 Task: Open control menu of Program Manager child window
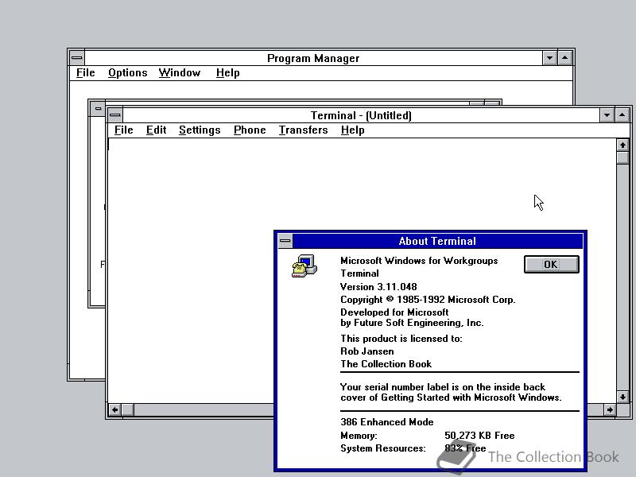98,109
